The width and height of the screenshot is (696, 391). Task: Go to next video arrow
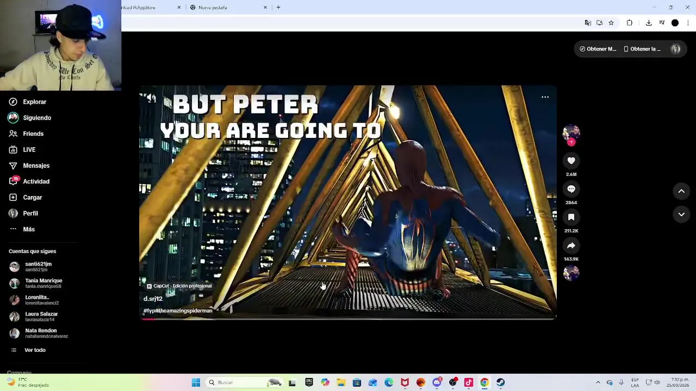pyautogui.click(x=681, y=215)
